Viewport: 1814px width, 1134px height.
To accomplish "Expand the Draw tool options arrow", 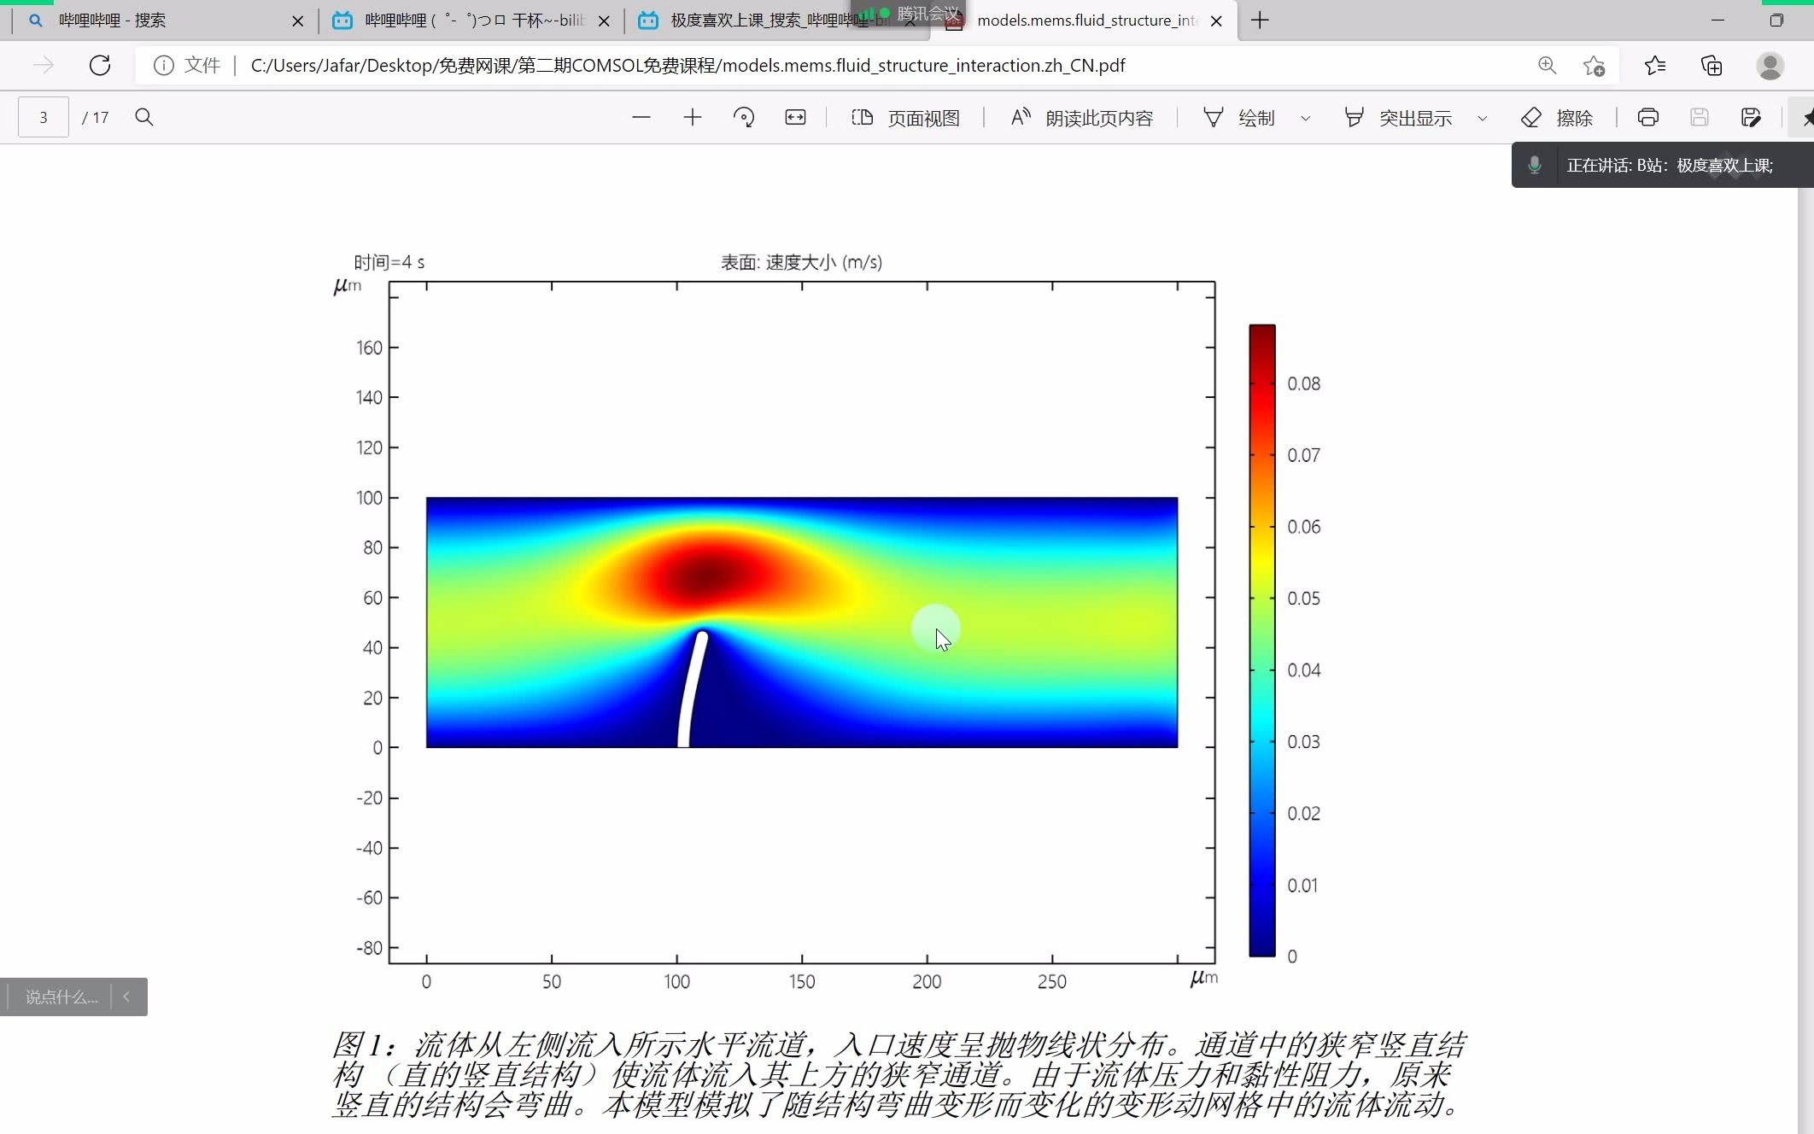I will click(x=1306, y=118).
